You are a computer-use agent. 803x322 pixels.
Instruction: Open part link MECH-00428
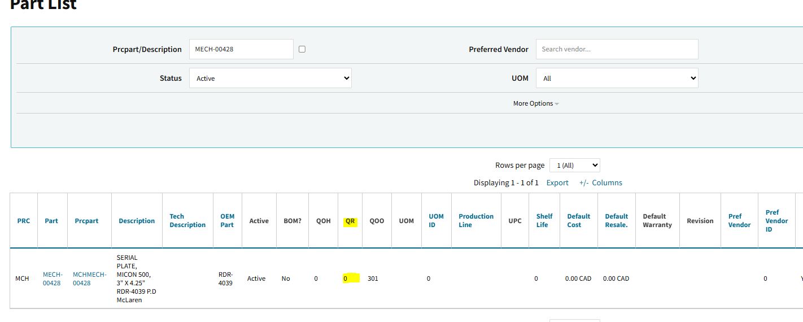pyautogui.click(x=51, y=279)
